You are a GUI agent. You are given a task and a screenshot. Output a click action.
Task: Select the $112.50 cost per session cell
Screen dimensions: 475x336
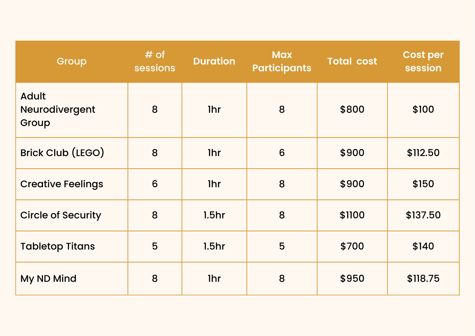click(x=423, y=153)
